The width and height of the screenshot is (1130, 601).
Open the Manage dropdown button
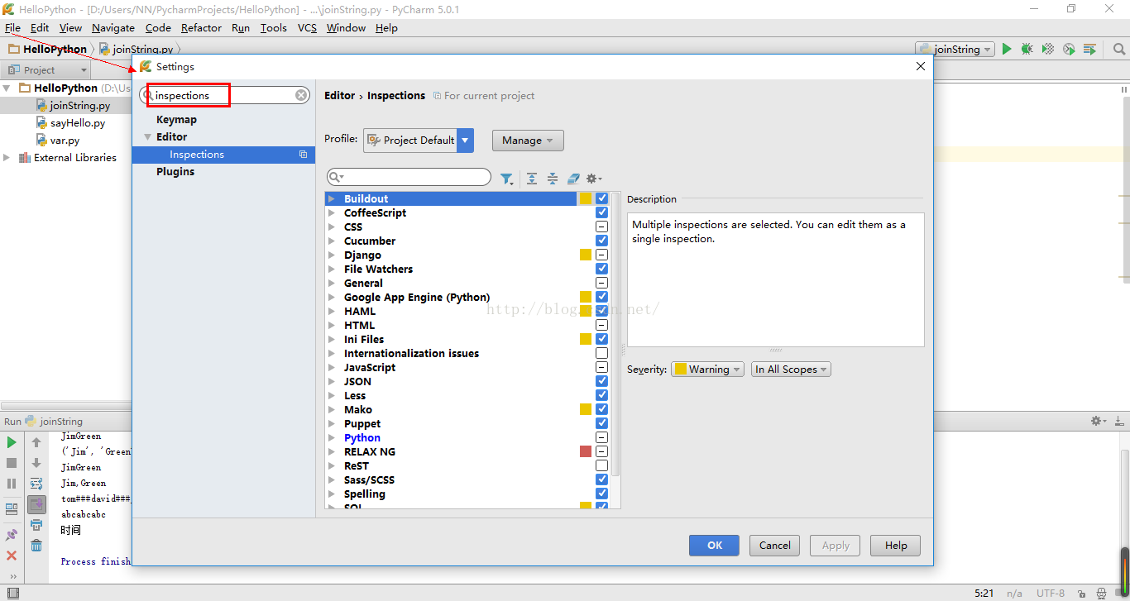coord(528,141)
